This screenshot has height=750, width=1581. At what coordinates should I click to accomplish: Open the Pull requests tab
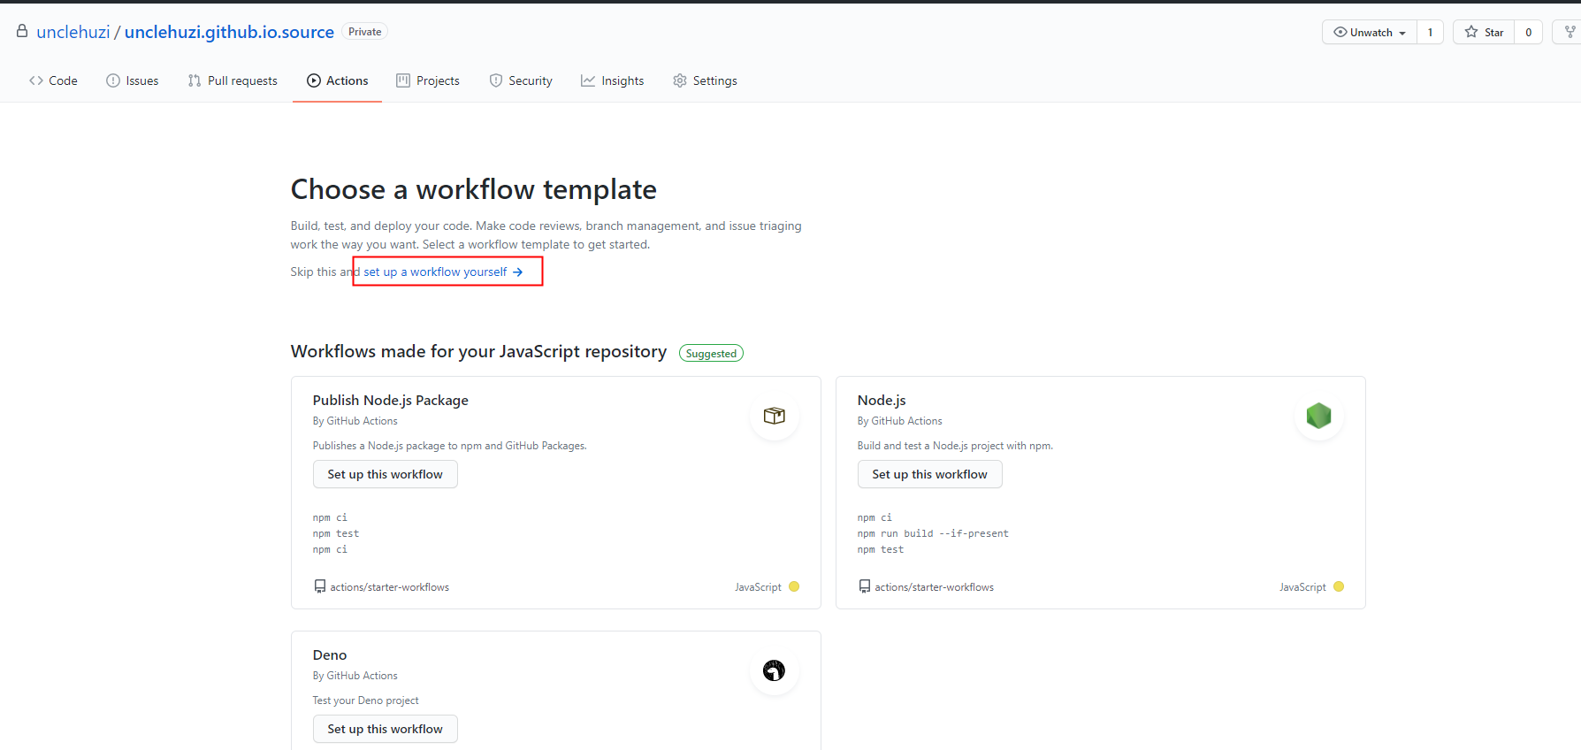[x=233, y=80]
